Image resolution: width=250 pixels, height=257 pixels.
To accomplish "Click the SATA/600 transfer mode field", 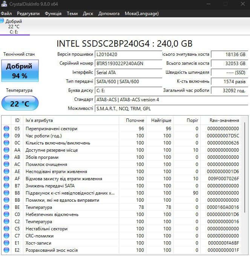I will 128,81.
